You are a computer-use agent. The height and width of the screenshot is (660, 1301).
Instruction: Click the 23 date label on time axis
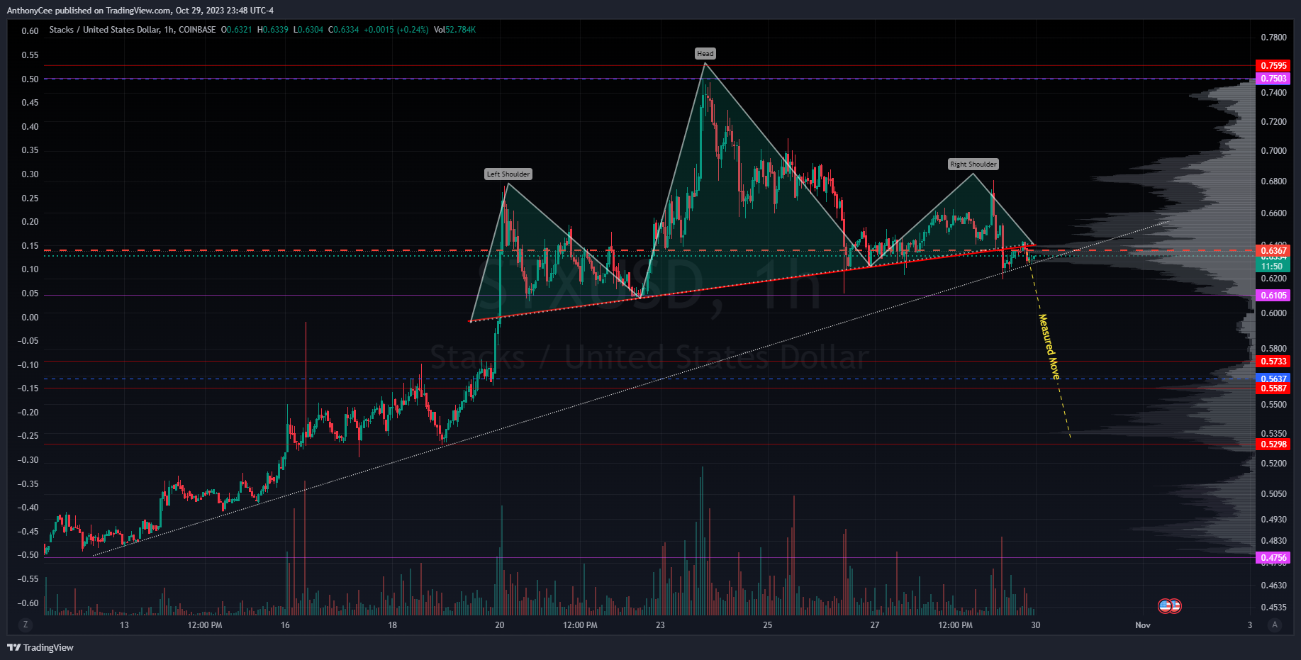pyautogui.click(x=660, y=625)
